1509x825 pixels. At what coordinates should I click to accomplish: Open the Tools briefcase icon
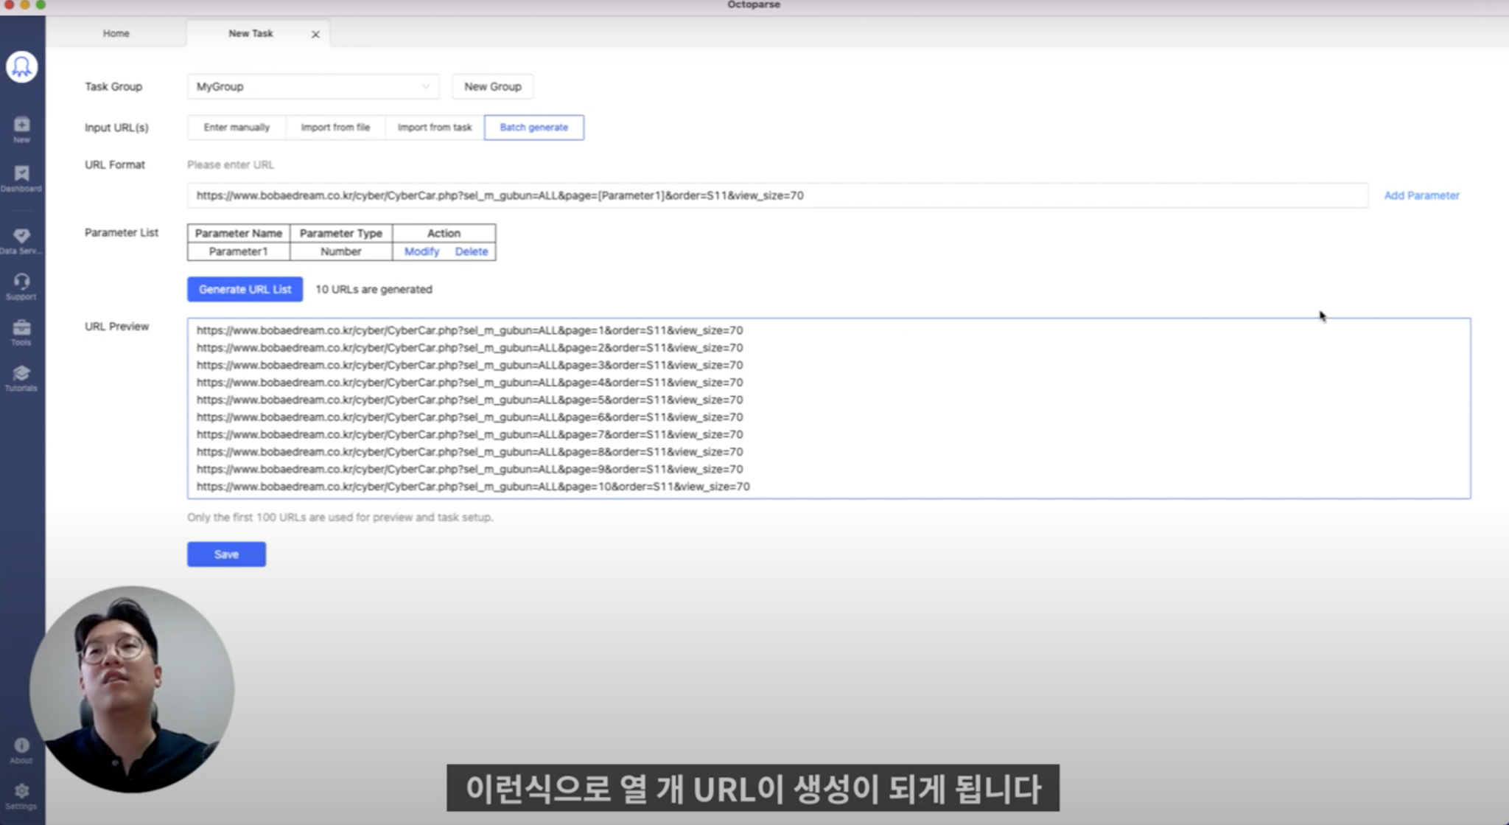point(22,333)
